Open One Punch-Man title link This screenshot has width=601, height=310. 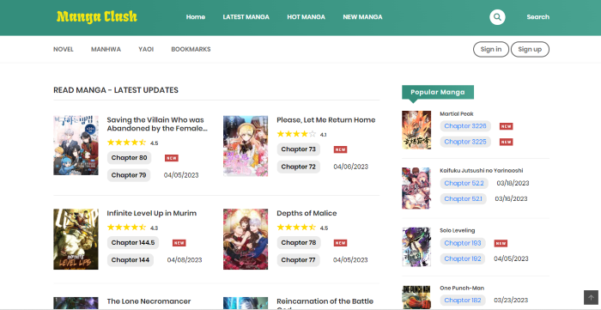pos(462,289)
